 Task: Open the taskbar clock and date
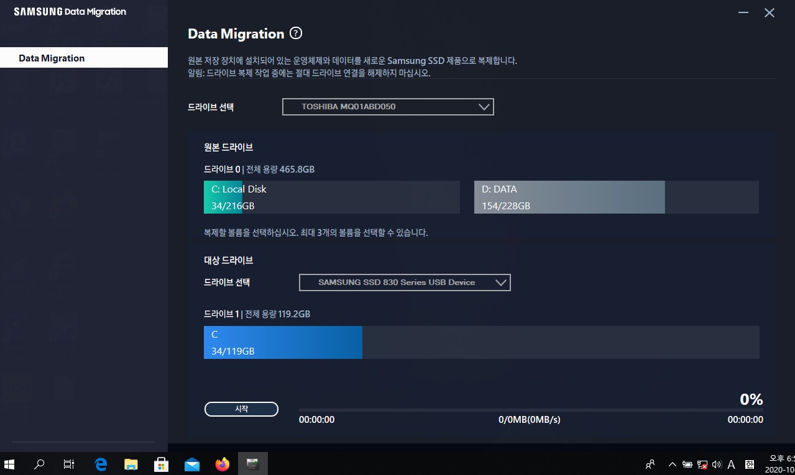[779, 464]
